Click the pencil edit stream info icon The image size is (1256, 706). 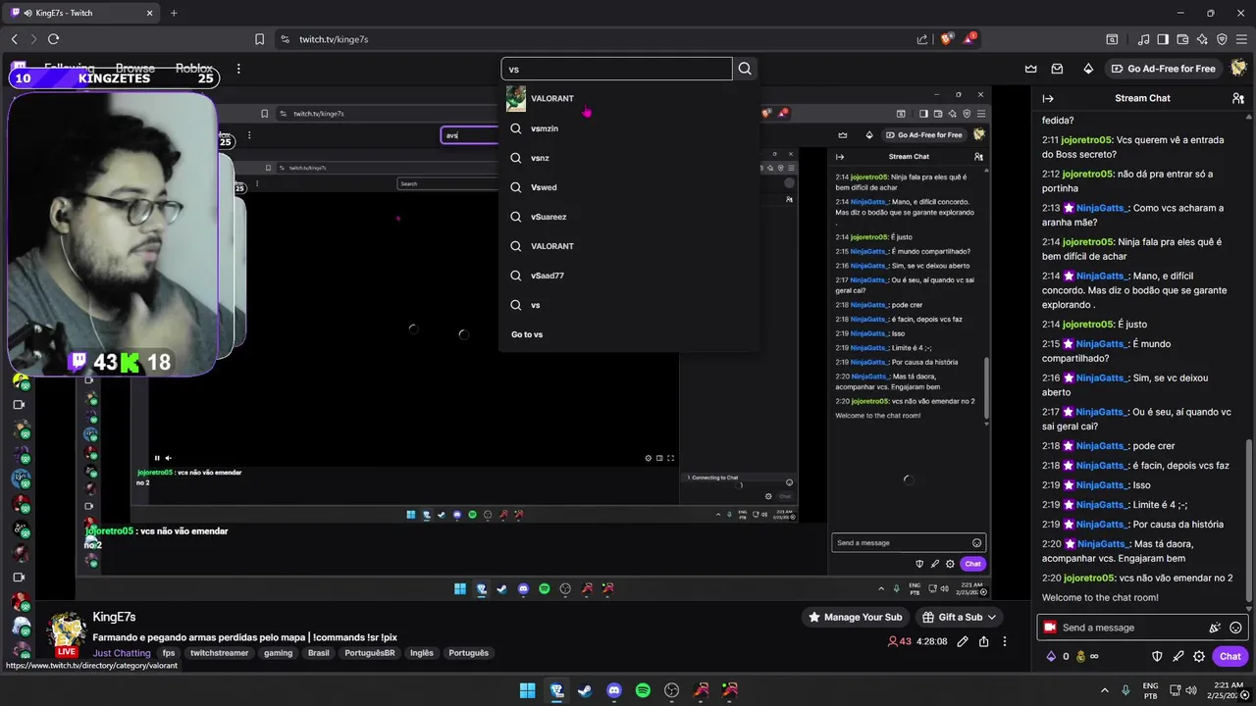click(963, 641)
